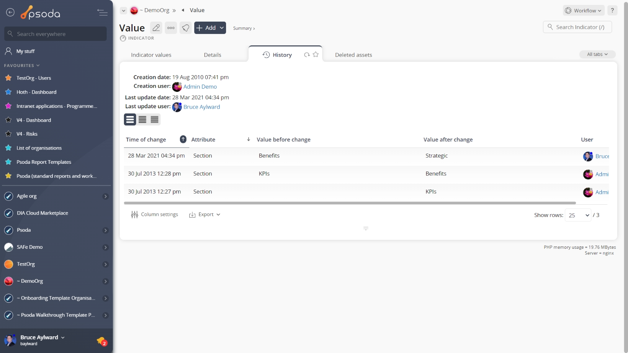This screenshot has height=353, width=628.
Task: Click the TestOrg orange organisation icon
Action: [9, 264]
